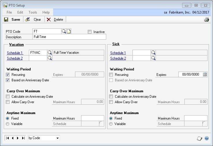This screenshot has height=146, width=213.
Task: Click the Sick Expires date field
Action: tap(190, 74)
